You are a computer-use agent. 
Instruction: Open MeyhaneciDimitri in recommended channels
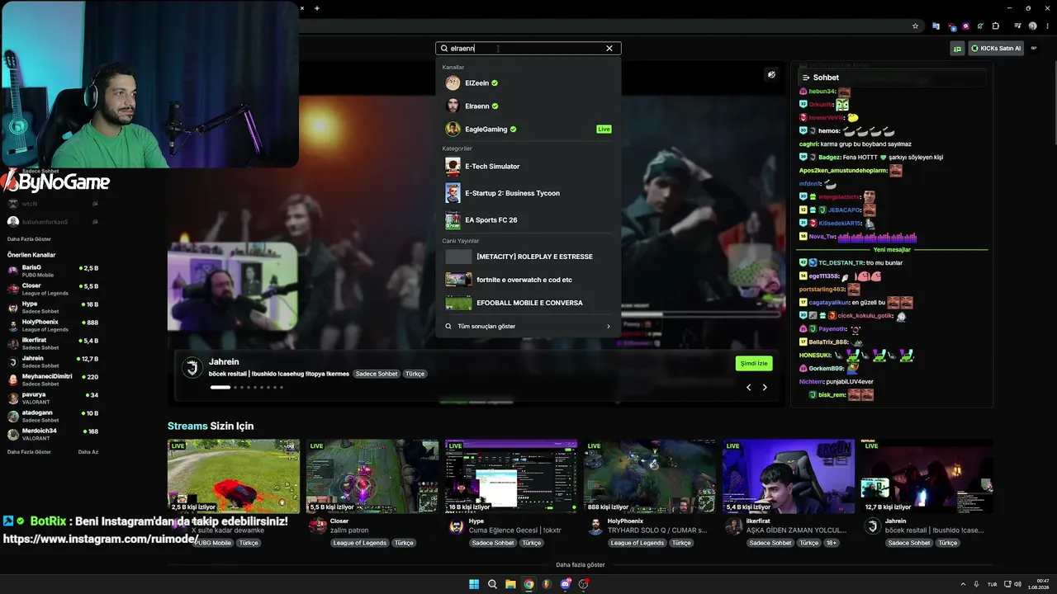[53, 379]
